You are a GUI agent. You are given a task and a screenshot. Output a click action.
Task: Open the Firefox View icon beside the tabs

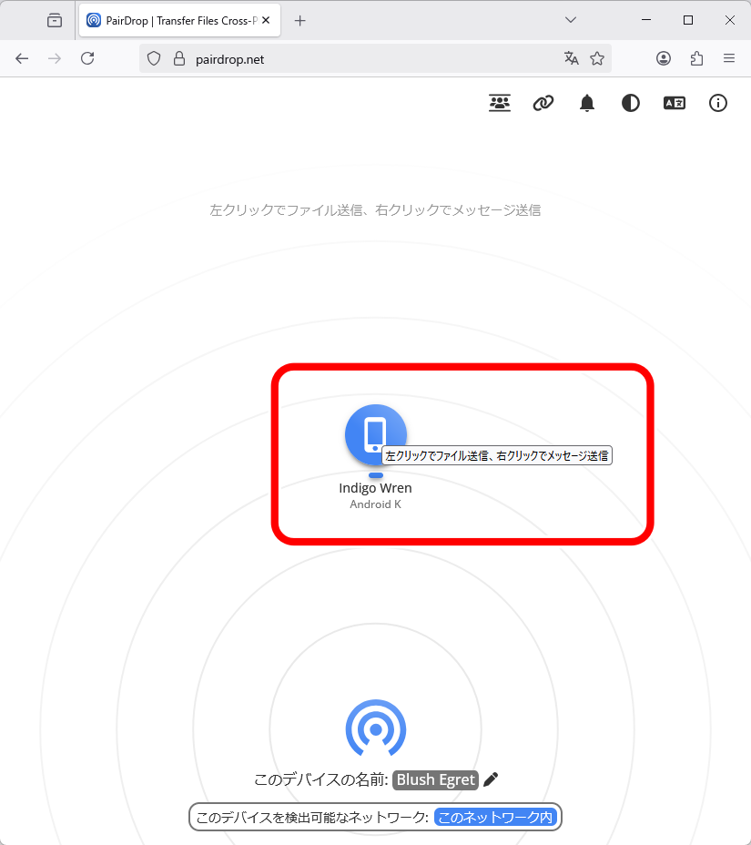point(55,20)
